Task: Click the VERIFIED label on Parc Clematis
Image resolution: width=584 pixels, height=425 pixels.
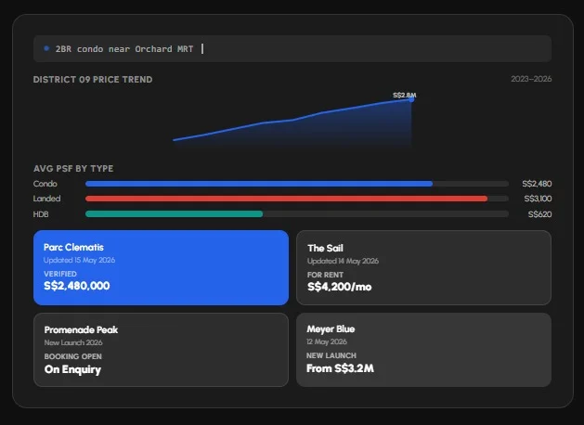Action: [60, 274]
